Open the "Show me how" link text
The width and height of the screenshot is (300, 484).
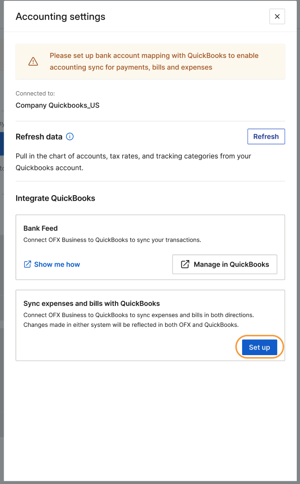57,264
